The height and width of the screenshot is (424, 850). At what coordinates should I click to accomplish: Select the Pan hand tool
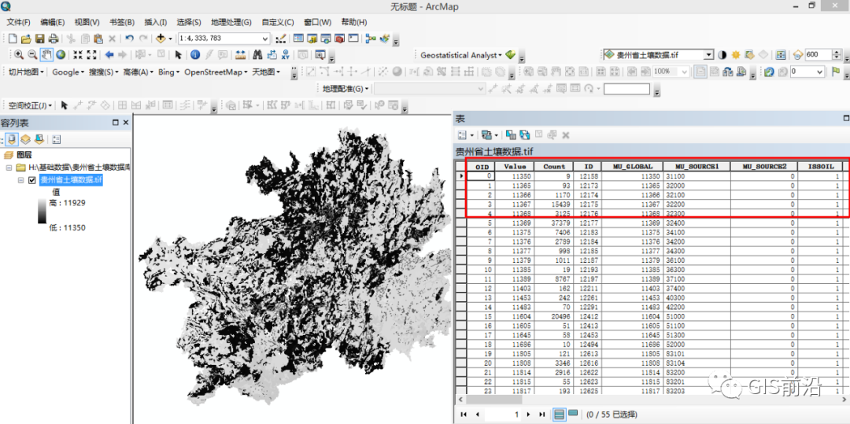pos(46,54)
